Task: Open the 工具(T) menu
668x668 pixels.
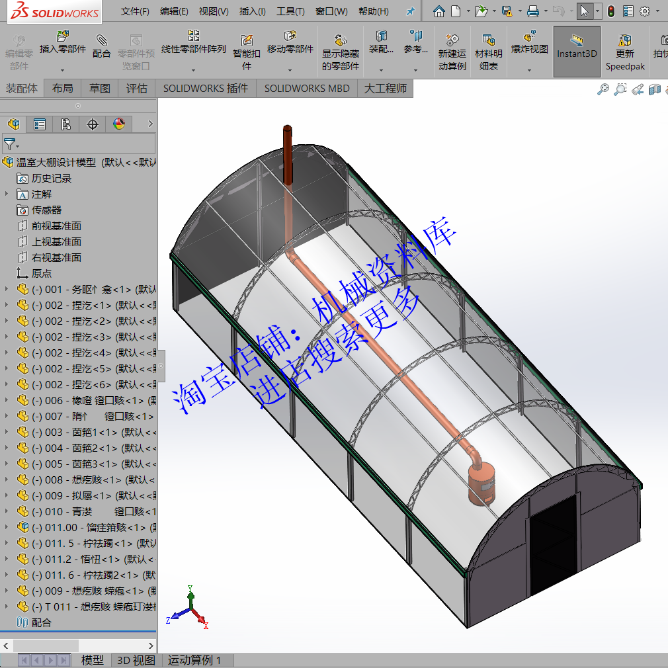Action: point(290,11)
